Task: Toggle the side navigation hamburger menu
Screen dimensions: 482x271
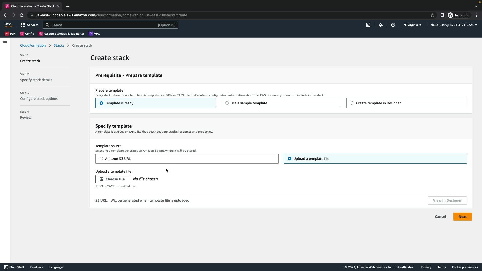Action: pos(5,43)
